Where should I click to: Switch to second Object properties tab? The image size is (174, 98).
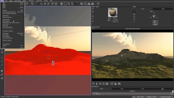click(x=163, y=9)
